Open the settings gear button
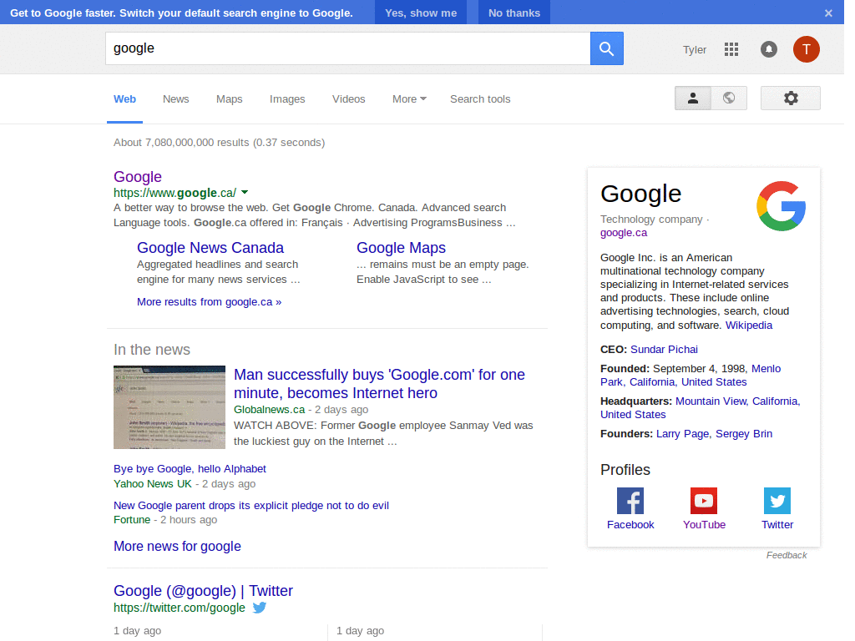This screenshot has height=641, width=855. tap(790, 98)
